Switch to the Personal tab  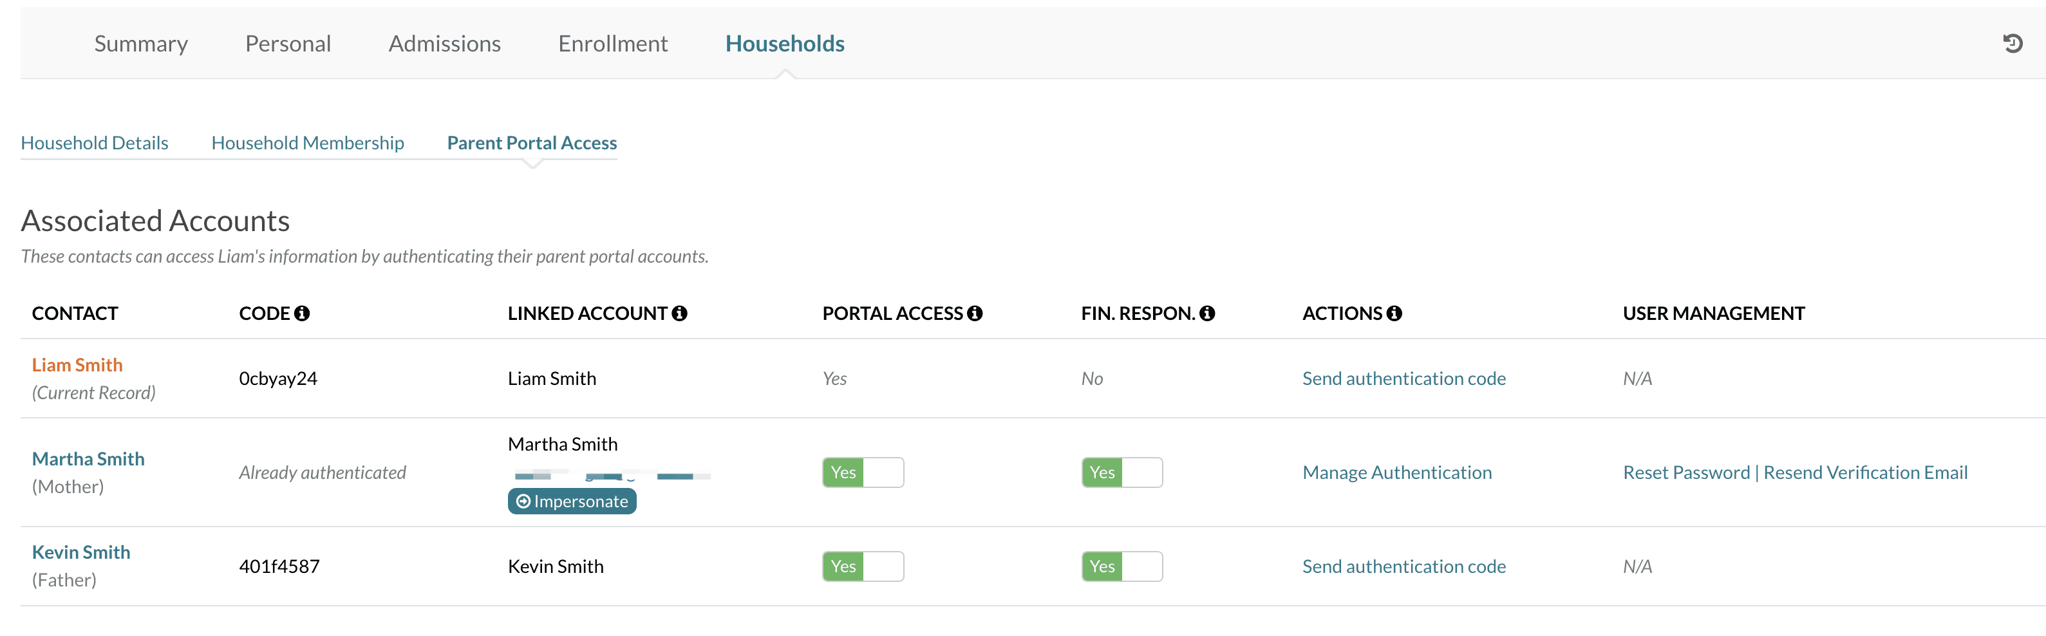[288, 44]
